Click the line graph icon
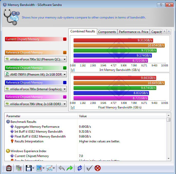The width and height of the screenshot is (176, 174). pyautogui.click(x=49, y=168)
